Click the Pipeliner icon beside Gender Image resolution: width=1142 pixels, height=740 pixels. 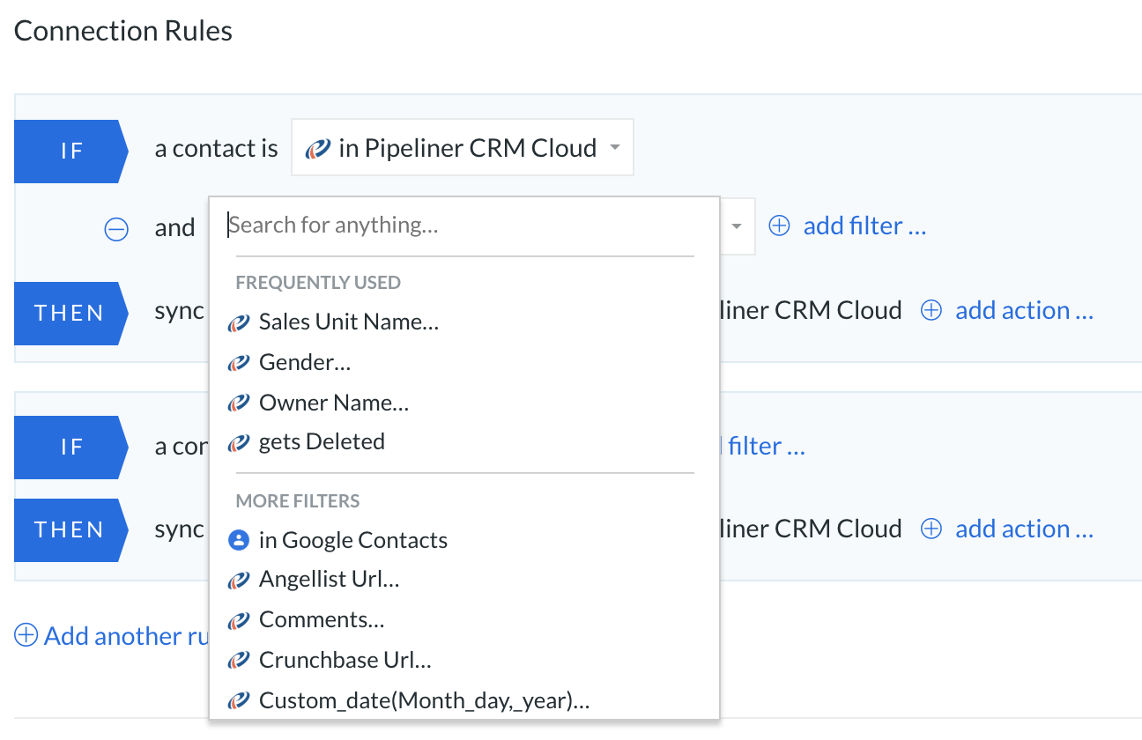pos(238,363)
